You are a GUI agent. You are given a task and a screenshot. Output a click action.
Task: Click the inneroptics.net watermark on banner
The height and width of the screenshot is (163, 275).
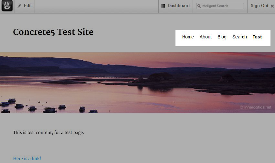pos(255,107)
